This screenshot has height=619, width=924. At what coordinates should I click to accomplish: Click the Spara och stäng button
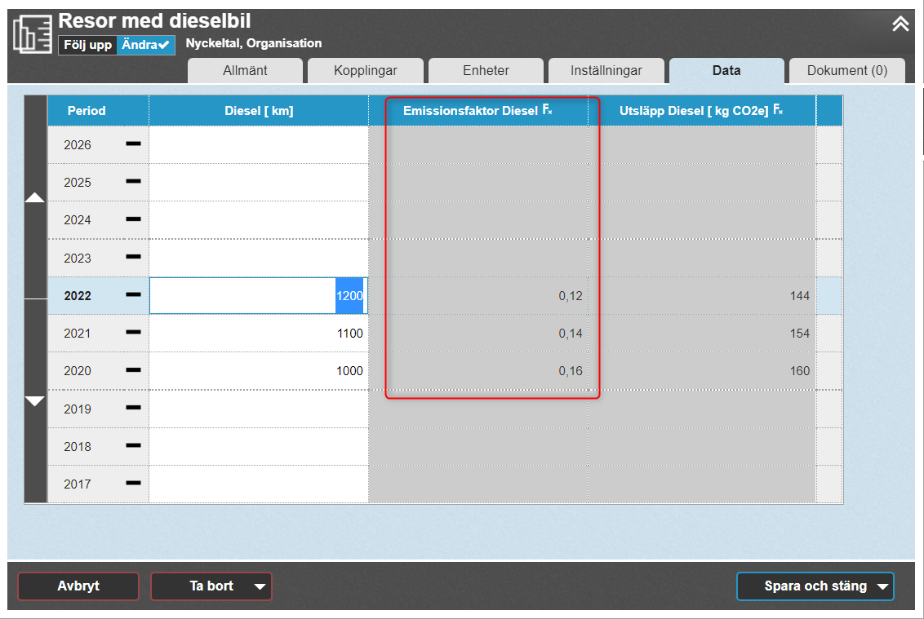coord(805,586)
